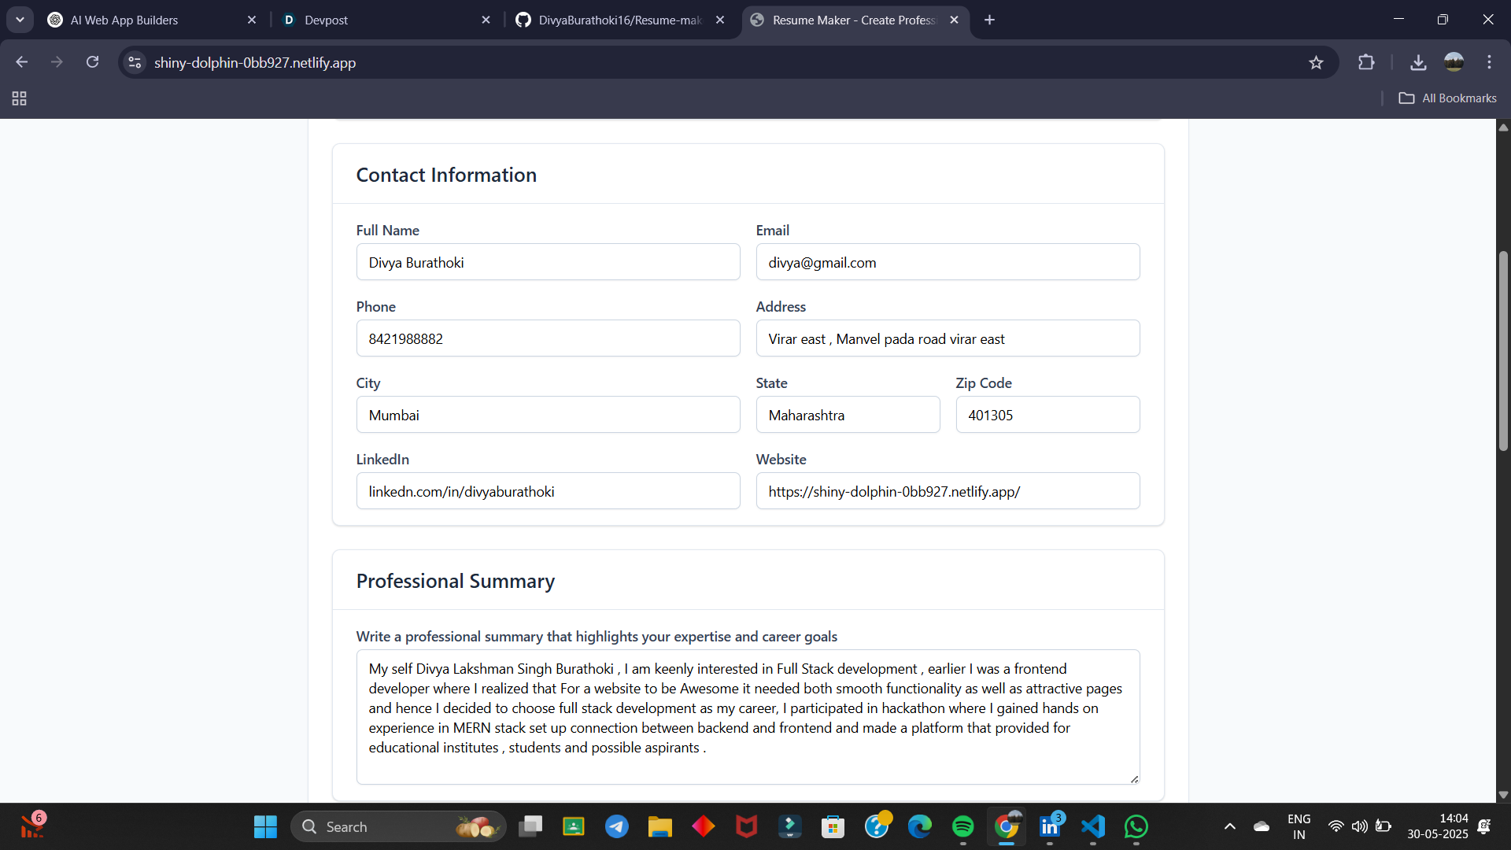Expand the tab search dropdown arrow
Screen dimensions: 1511x850
(20, 20)
